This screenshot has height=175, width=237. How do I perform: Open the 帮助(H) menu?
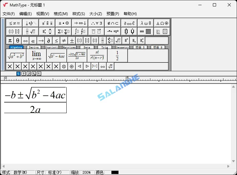pos(130,14)
